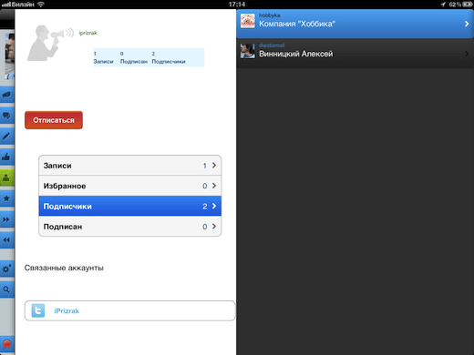The image size is (474, 355).
Task: Click the Записи counter in header stats
Action: pyautogui.click(x=103, y=57)
